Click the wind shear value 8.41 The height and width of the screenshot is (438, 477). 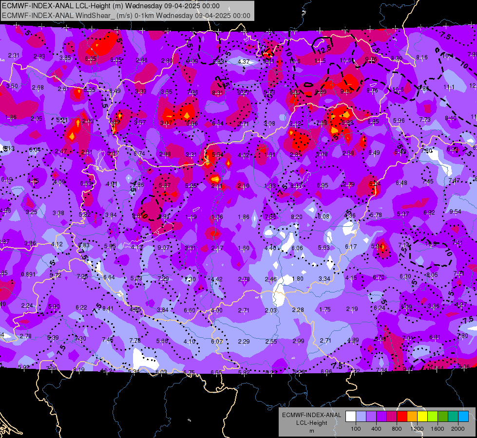[x=108, y=309]
